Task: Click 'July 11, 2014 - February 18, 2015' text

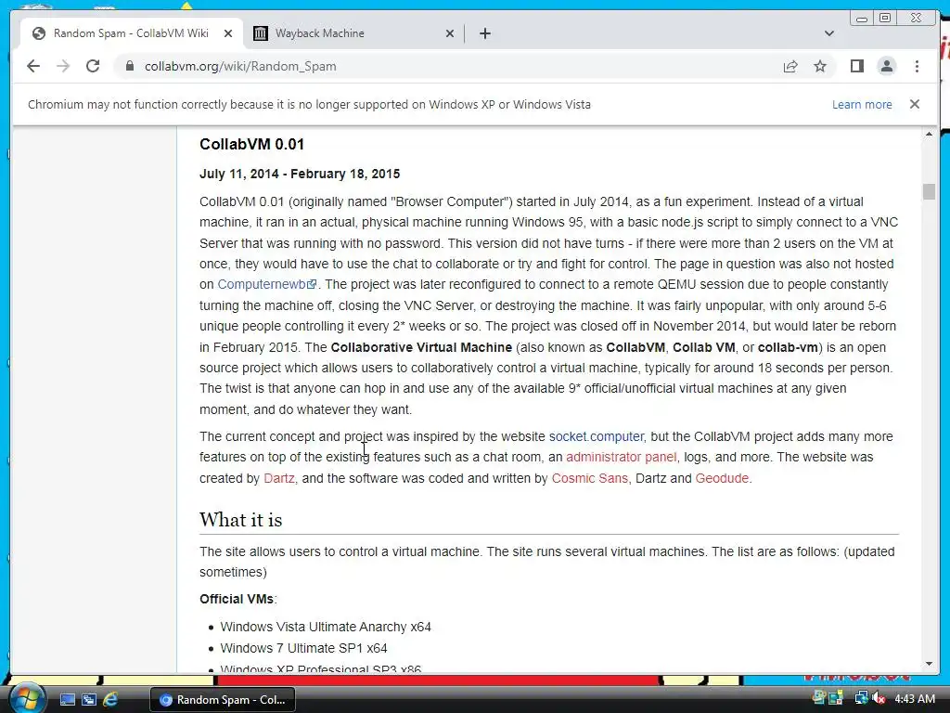Action: coord(300,174)
